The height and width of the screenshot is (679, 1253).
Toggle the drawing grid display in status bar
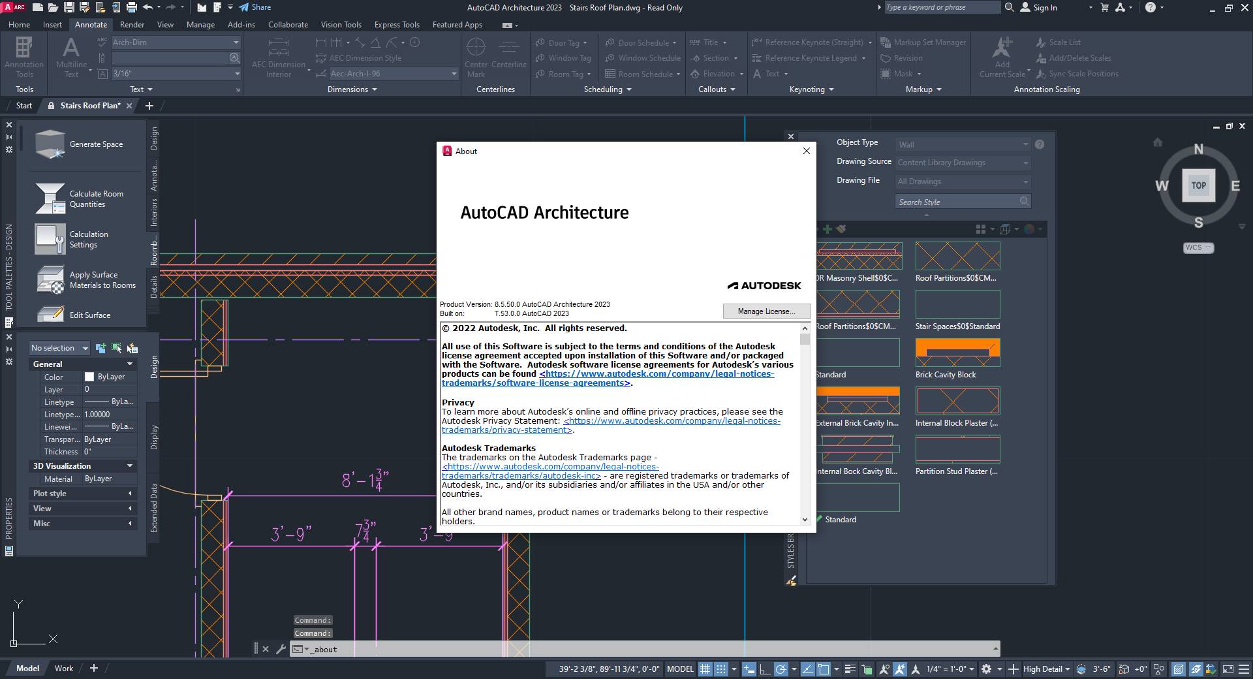(705, 669)
